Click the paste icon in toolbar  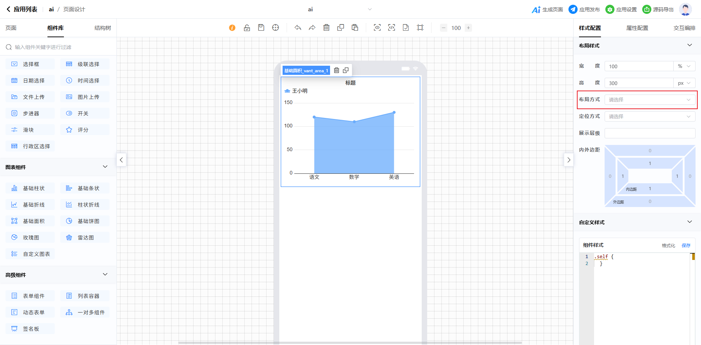[355, 28]
